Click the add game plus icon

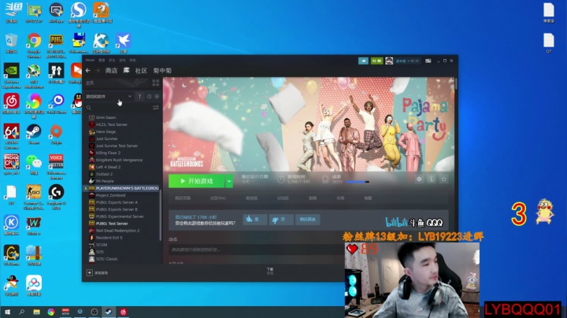(x=89, y=272)
